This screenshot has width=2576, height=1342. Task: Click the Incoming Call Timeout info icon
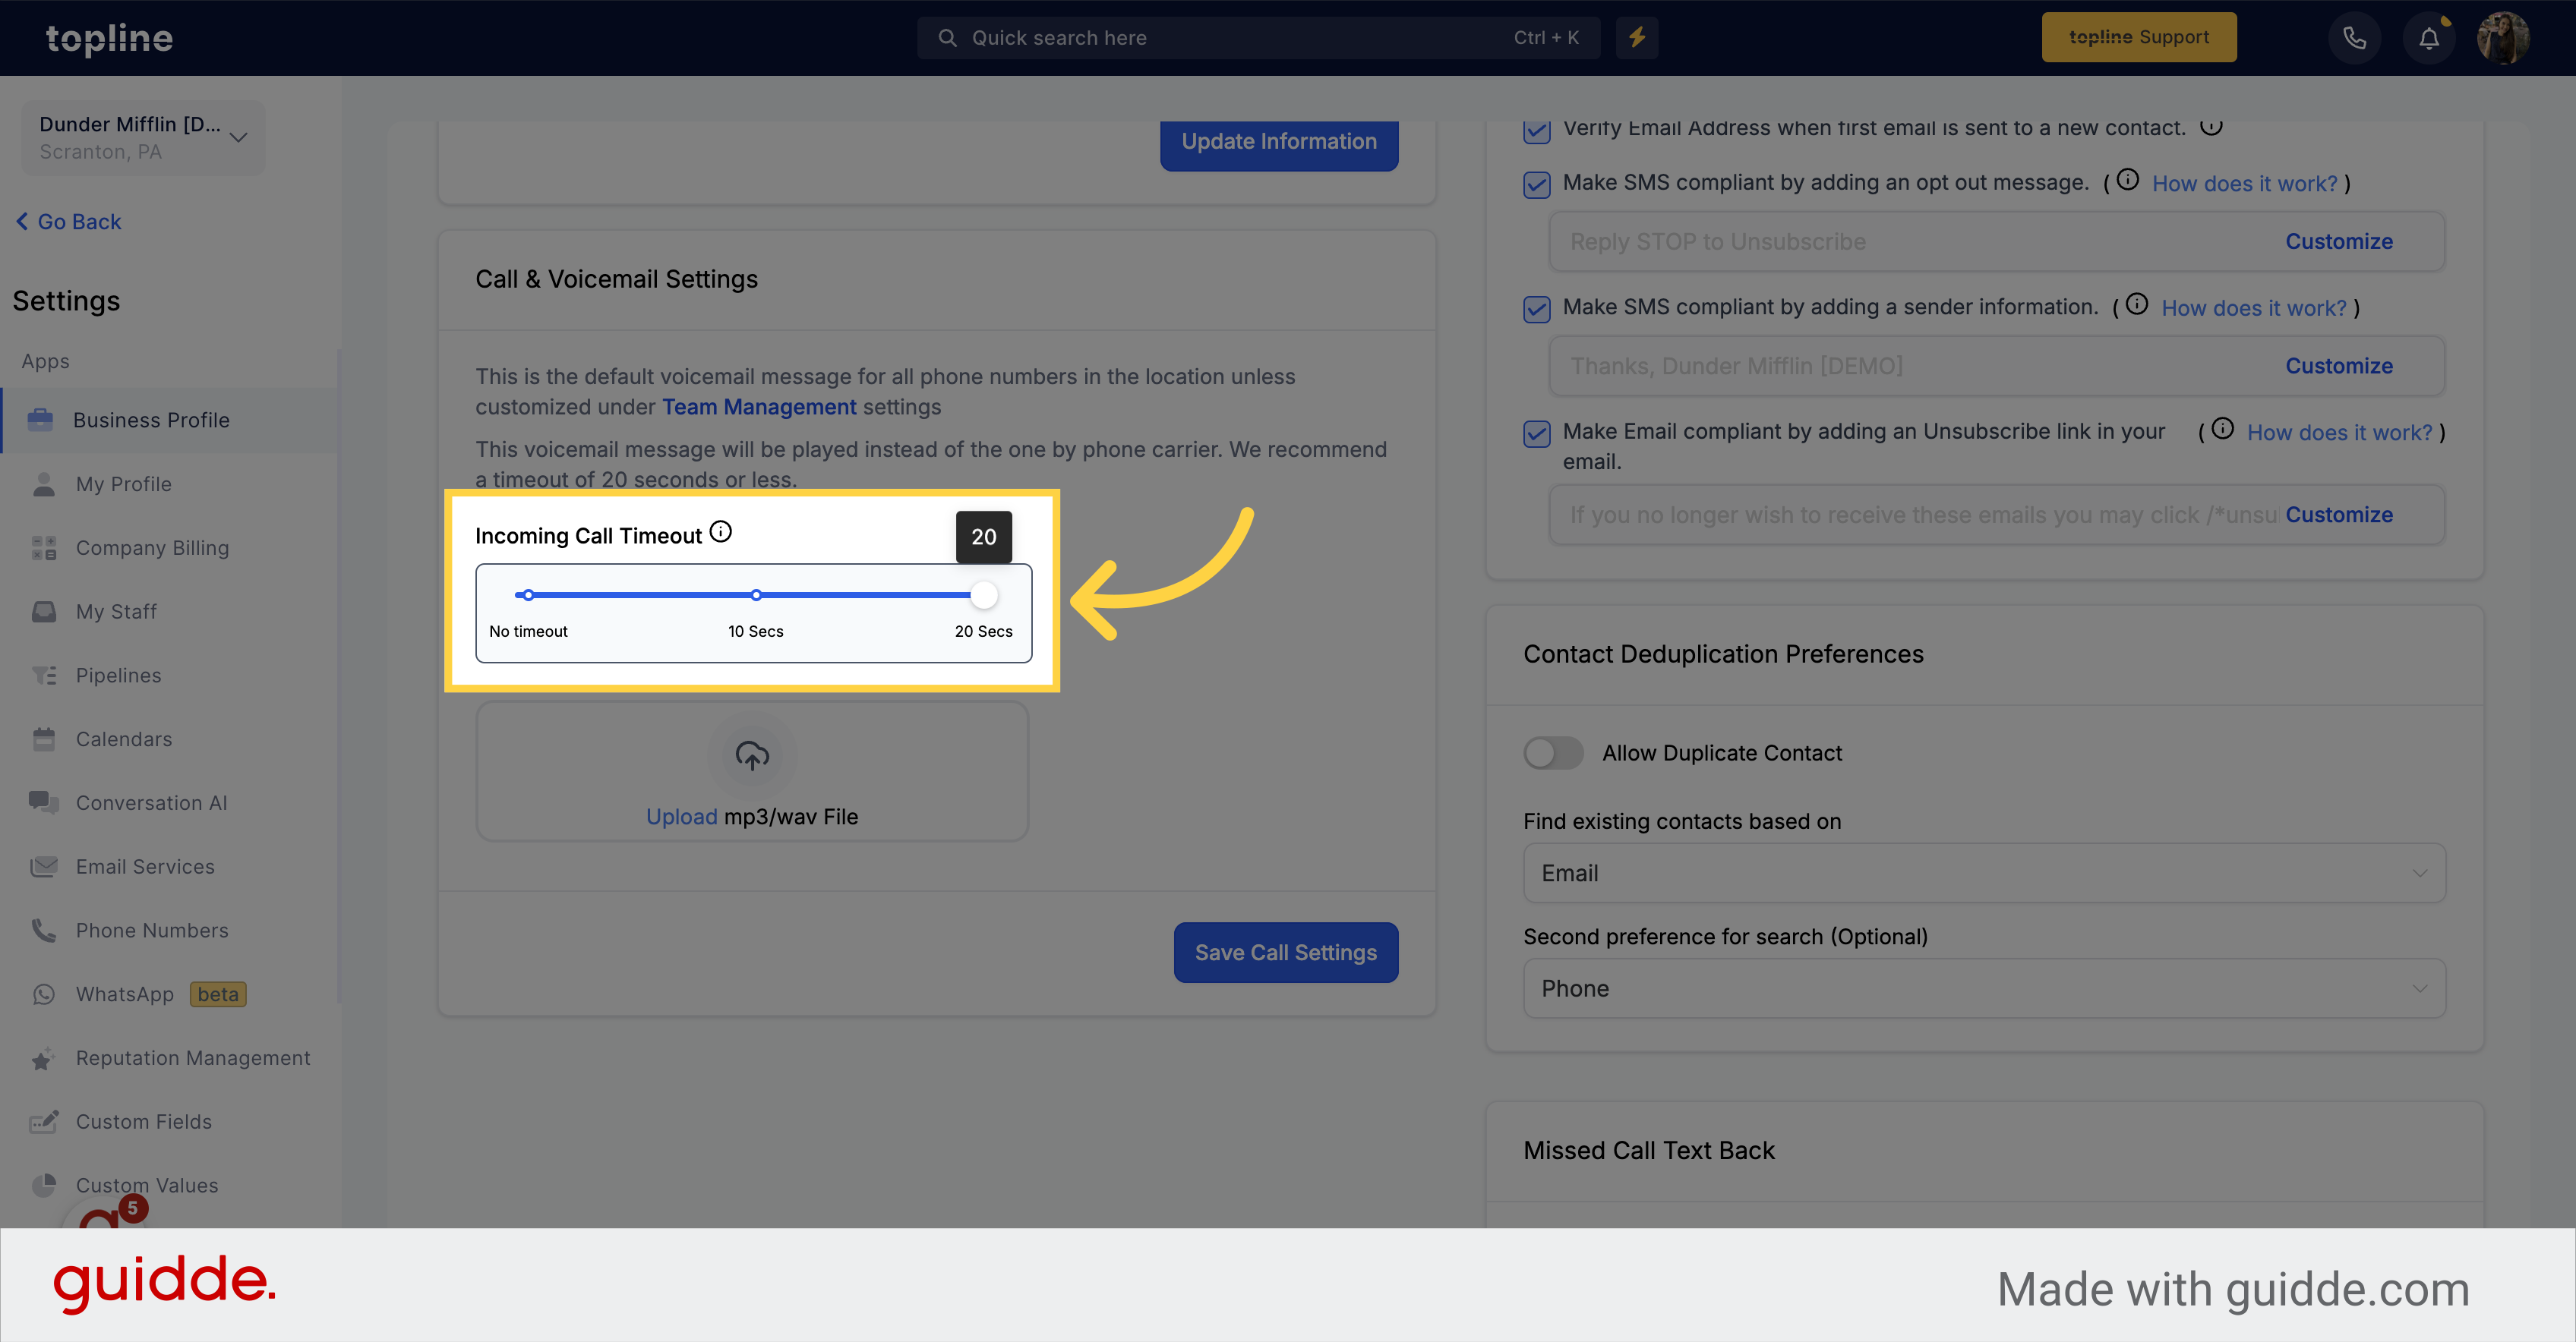pos(720,533)
